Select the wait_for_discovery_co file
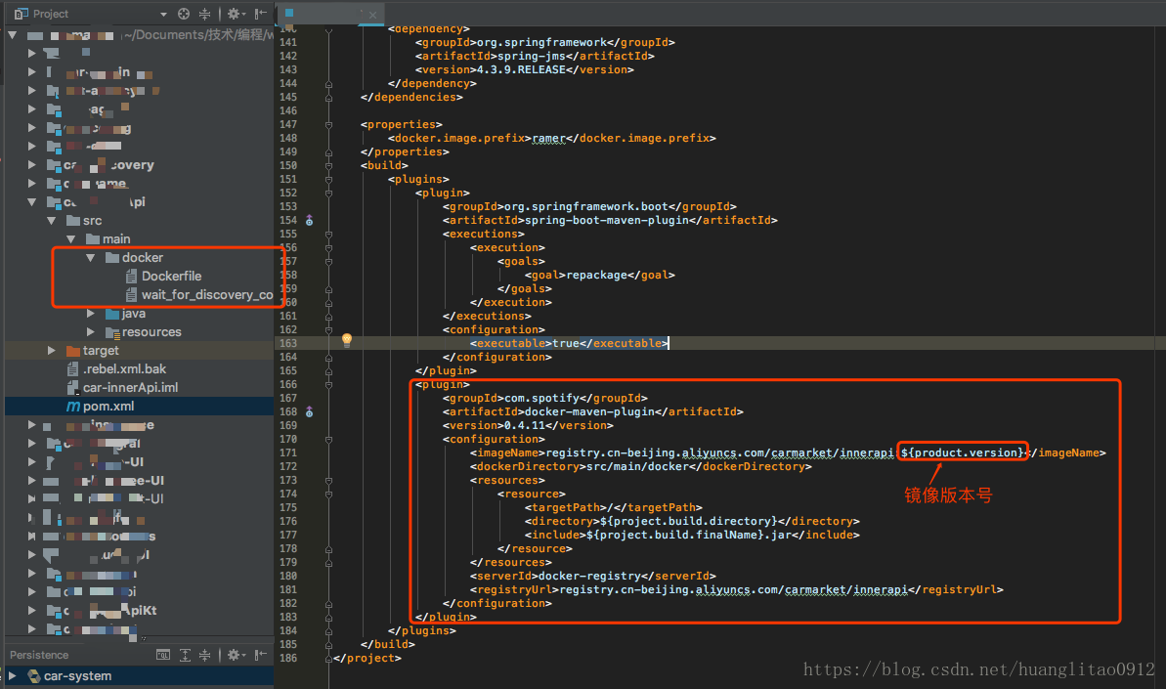 (207, 294)
